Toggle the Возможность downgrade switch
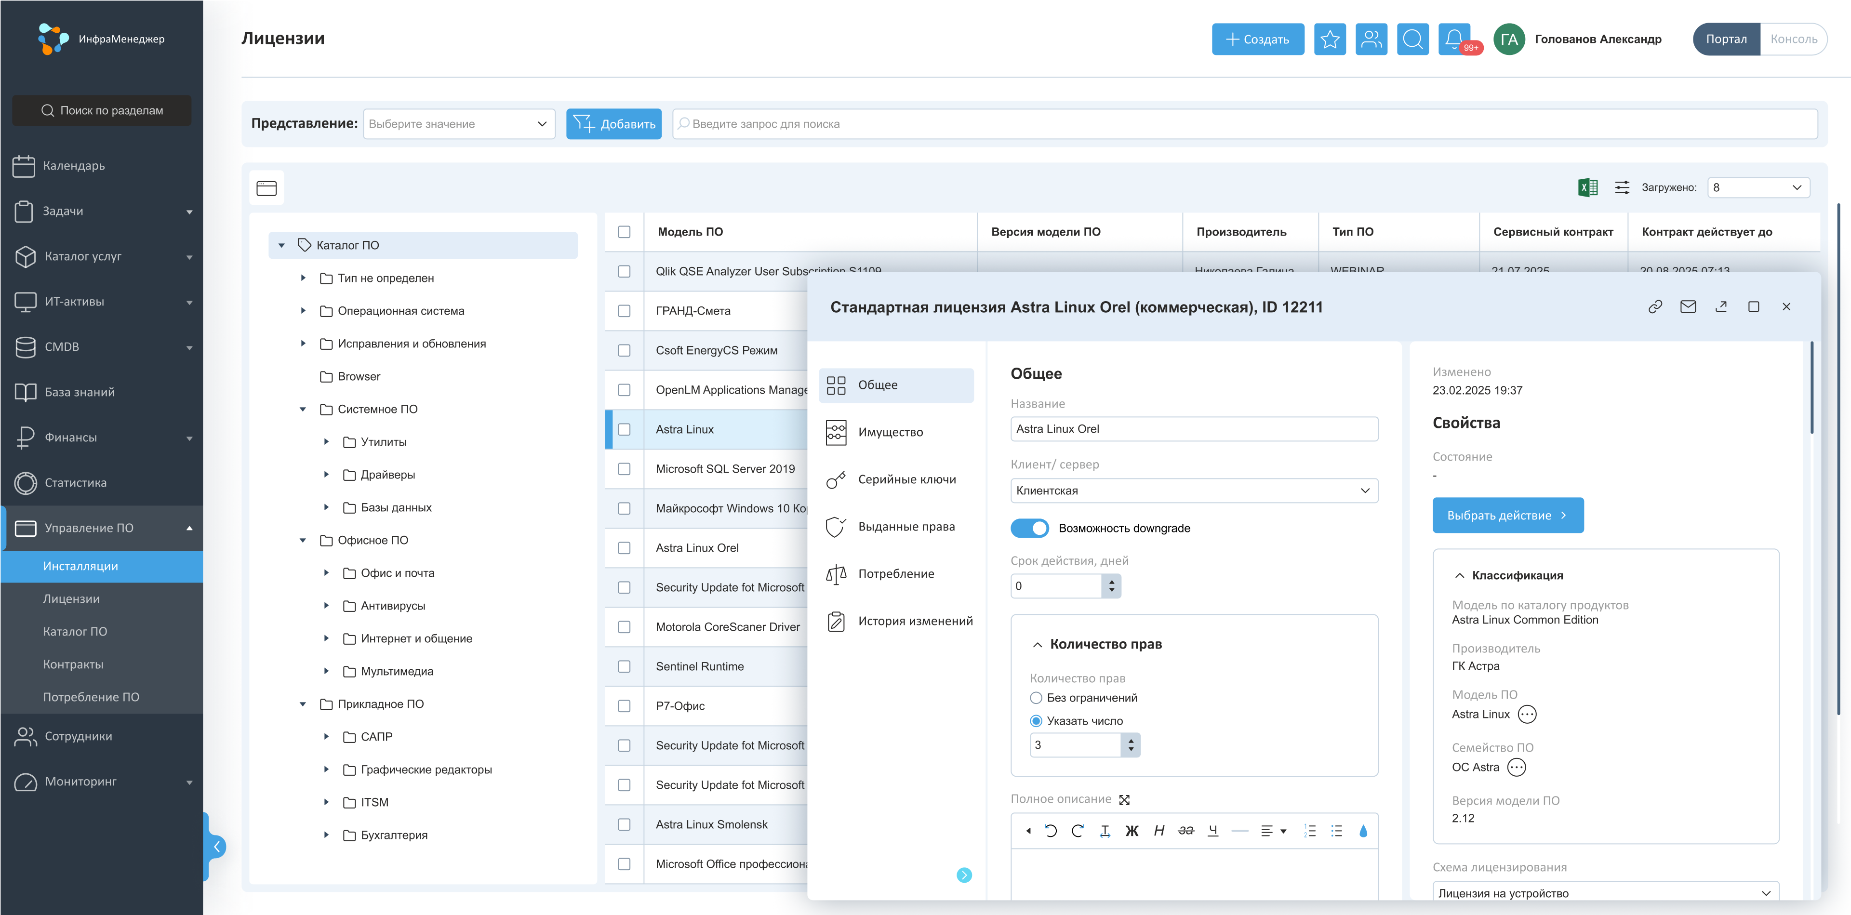This screenshot has height=915, width=1851. click(1029, 528)
